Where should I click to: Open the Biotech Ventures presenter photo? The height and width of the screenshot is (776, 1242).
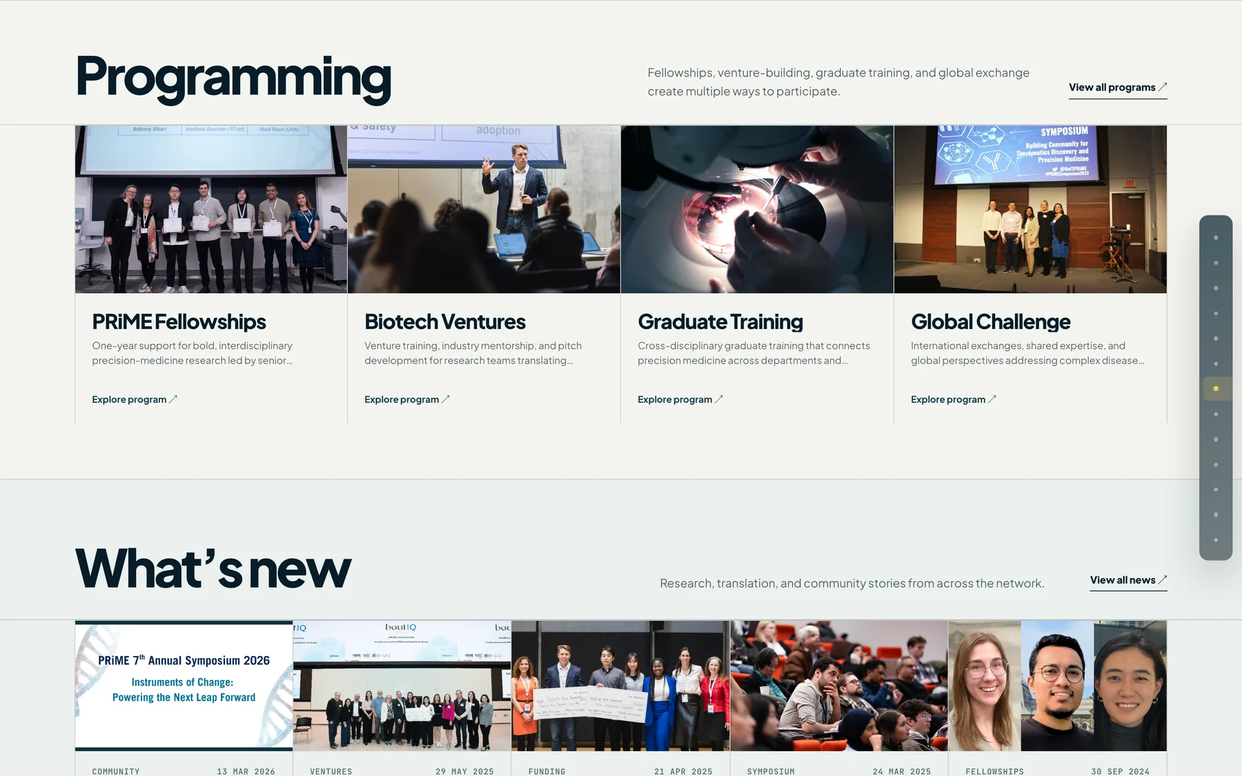pyautogui.click(x=484, y=209)
